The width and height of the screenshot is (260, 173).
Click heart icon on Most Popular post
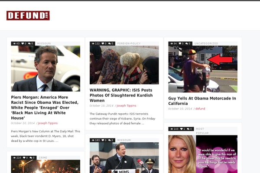tap(182, 129)
